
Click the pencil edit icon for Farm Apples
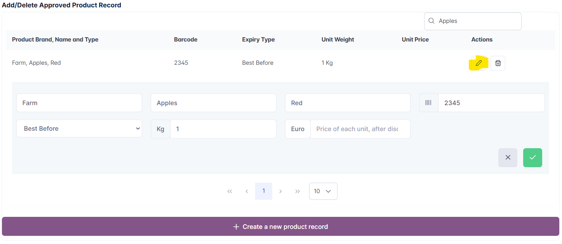[x=478, y=63]
